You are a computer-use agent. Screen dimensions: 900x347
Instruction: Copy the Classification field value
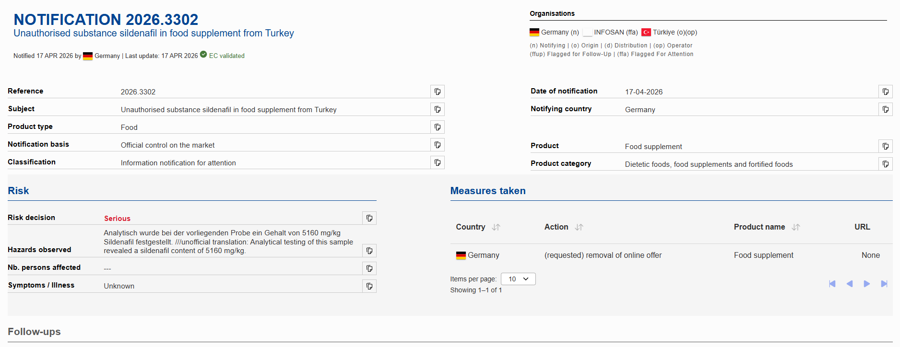(437, 162)
